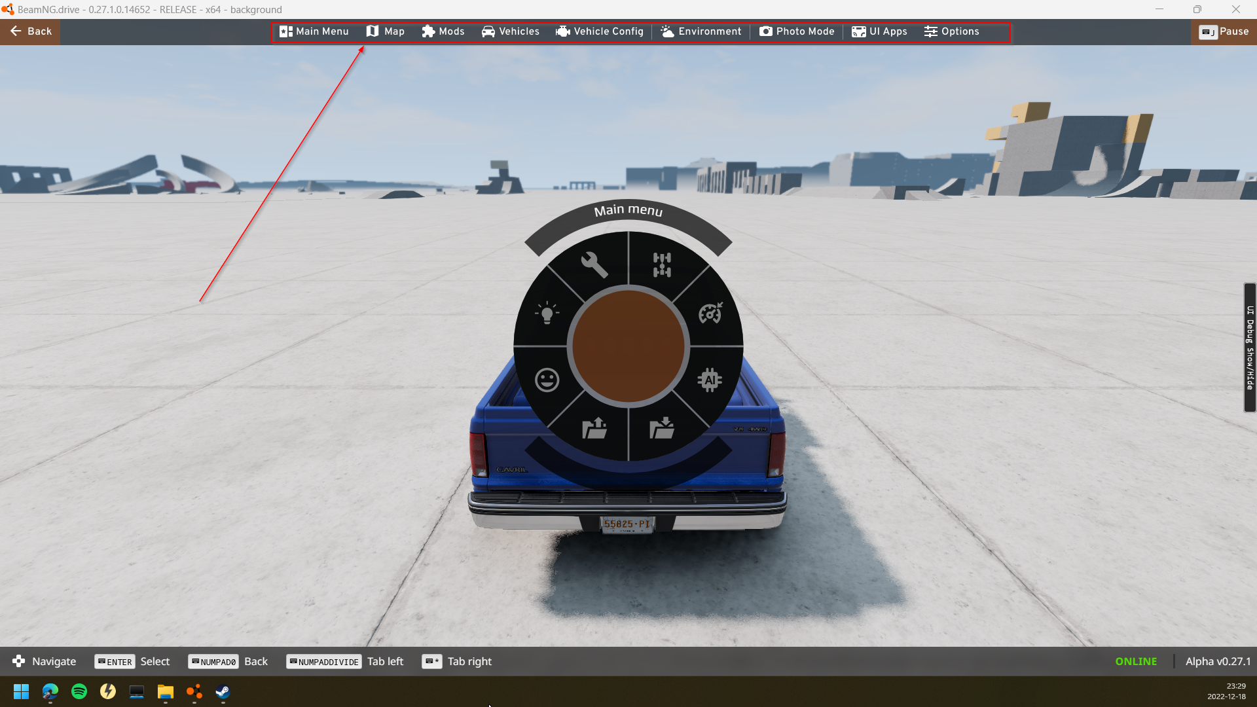Screen dimensions: 1257x707
Task: Click the folder download icon in radial menu
Action: click(662, 429)
